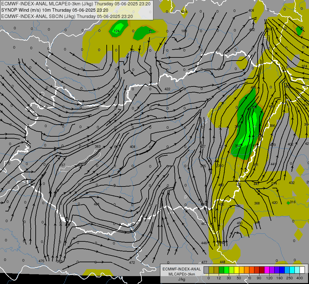309x284 pixels.
Task: Click the 356 value in the green area
Action: (x=254, y=107)
